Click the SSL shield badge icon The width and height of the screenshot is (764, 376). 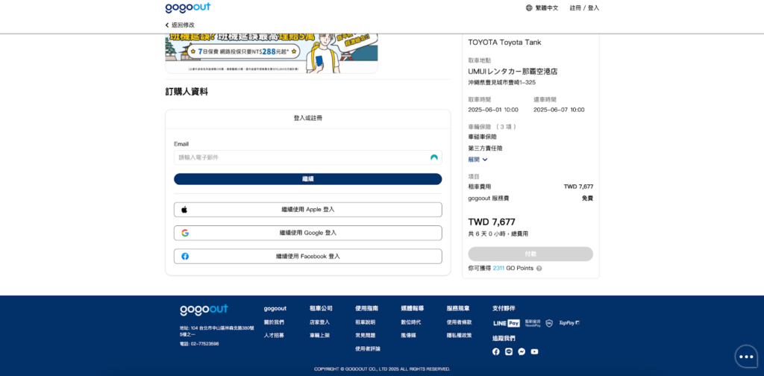(549, 323)
